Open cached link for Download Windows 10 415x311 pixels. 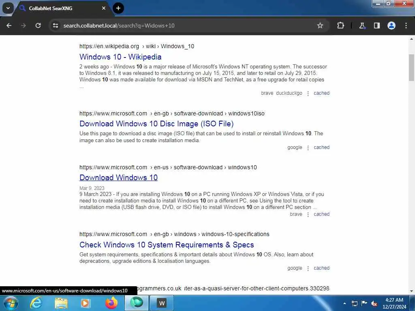tap(321, 214)
